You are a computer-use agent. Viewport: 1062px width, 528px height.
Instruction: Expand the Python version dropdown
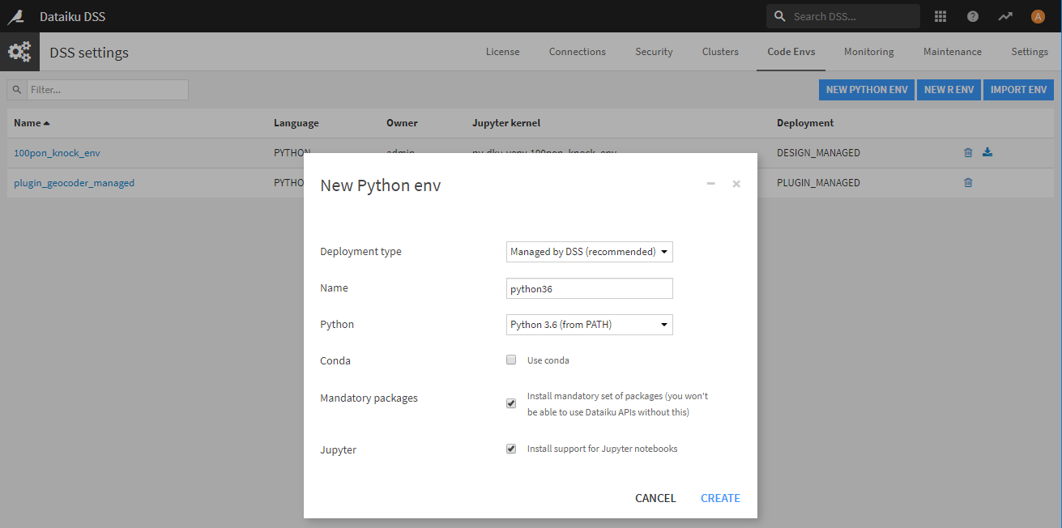589,325
